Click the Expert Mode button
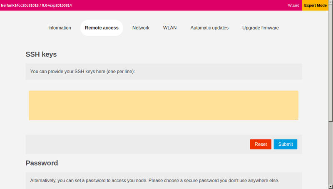The height and width of the screenshot is (189, 333). tap(316, 5)
